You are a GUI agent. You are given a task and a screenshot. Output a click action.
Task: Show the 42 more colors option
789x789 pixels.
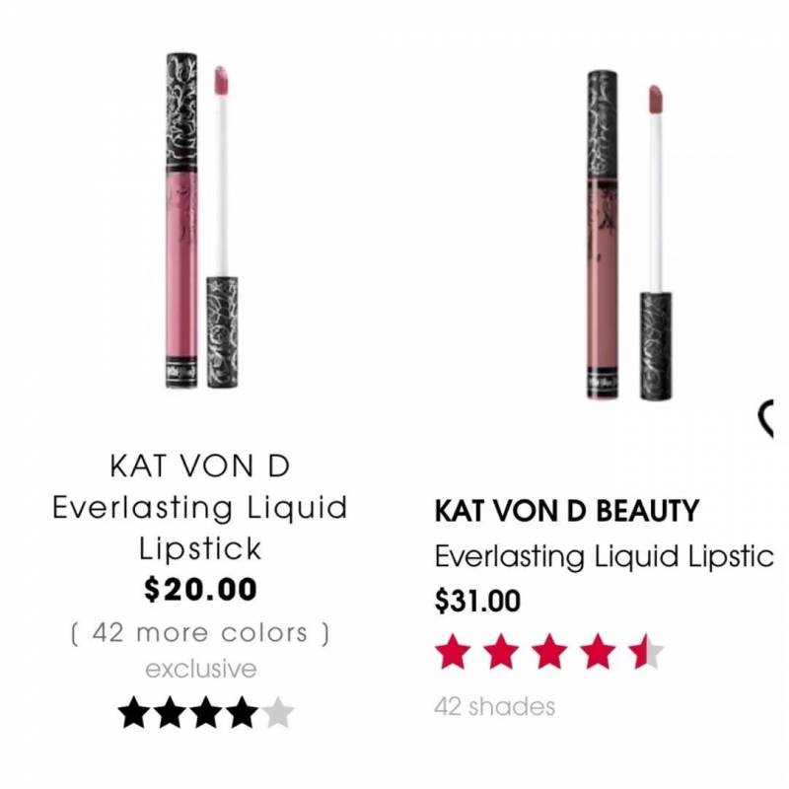point(200,633)
